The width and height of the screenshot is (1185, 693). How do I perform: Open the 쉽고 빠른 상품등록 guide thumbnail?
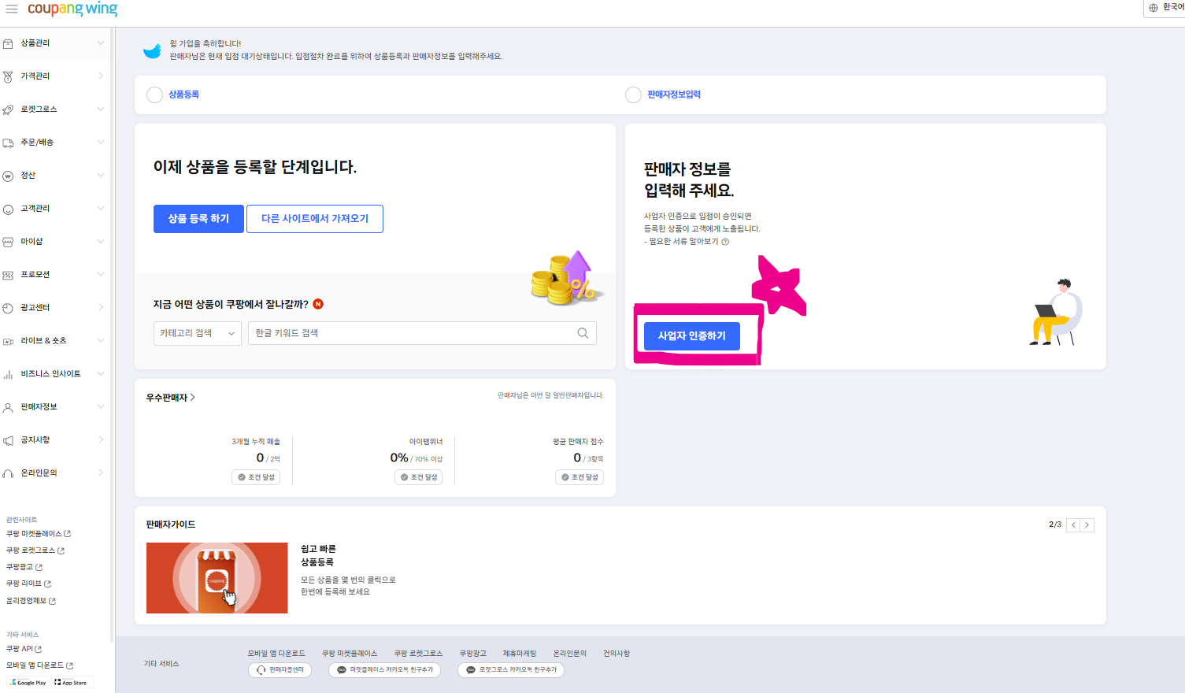pos(217,578)
